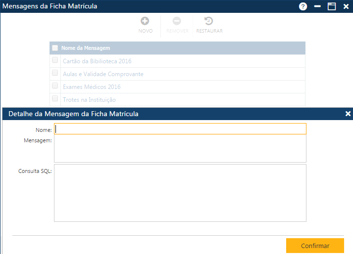Enable the Exames Médicos 2016 checkbox
Viewport: 353px width, 254px height.
(55, 86)
